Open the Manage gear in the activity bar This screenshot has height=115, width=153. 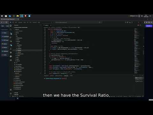click(x=11, y=94)
